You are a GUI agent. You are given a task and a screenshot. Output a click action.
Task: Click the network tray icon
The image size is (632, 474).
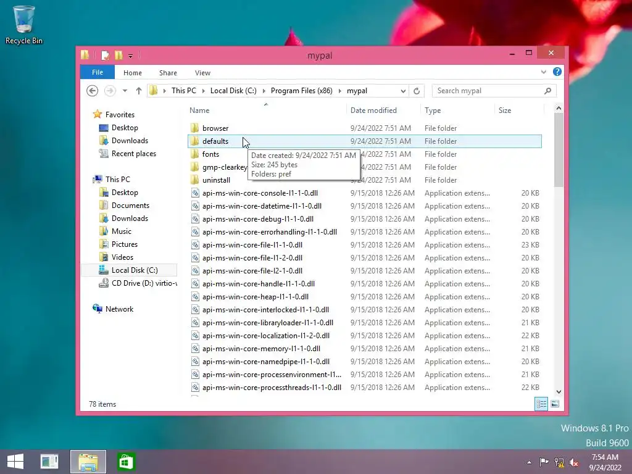[x=559, y=462]
